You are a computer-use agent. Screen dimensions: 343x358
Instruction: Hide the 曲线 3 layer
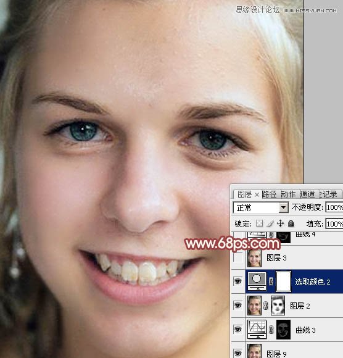pyautogui.click(x=238, y=329)
